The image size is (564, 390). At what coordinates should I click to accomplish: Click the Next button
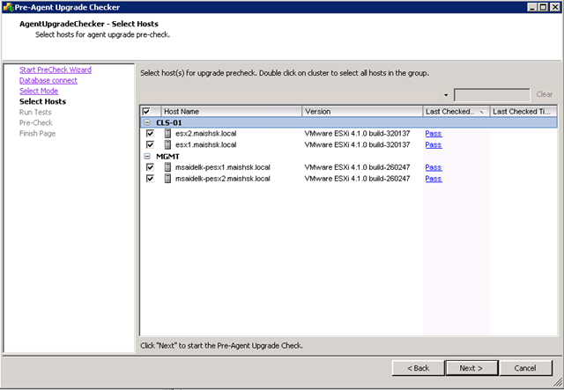471,368
